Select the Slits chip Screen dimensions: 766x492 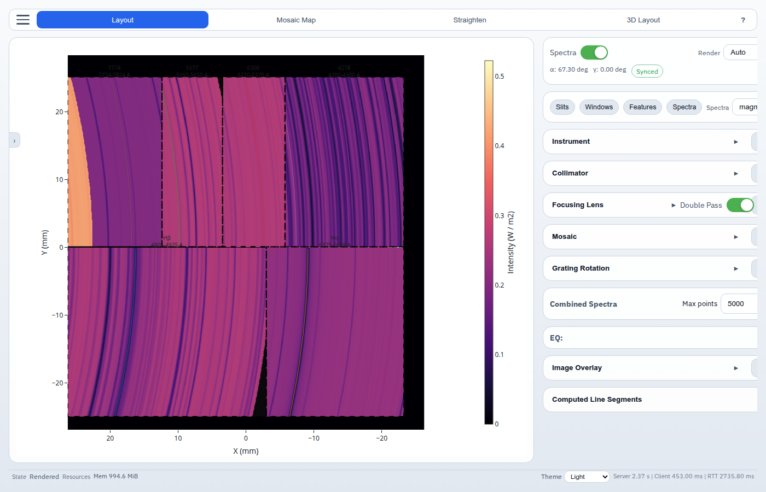(x=562, y=107)
